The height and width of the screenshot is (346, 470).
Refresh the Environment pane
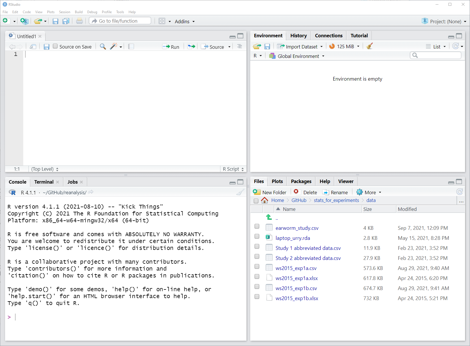coord(455,46)
